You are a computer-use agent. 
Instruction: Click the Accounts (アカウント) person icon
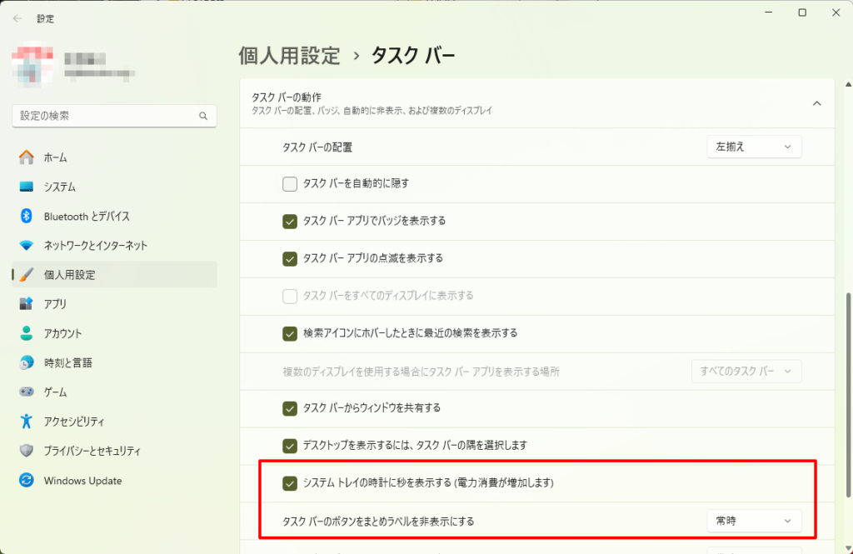pyautogui.click(x=27, y=333)
